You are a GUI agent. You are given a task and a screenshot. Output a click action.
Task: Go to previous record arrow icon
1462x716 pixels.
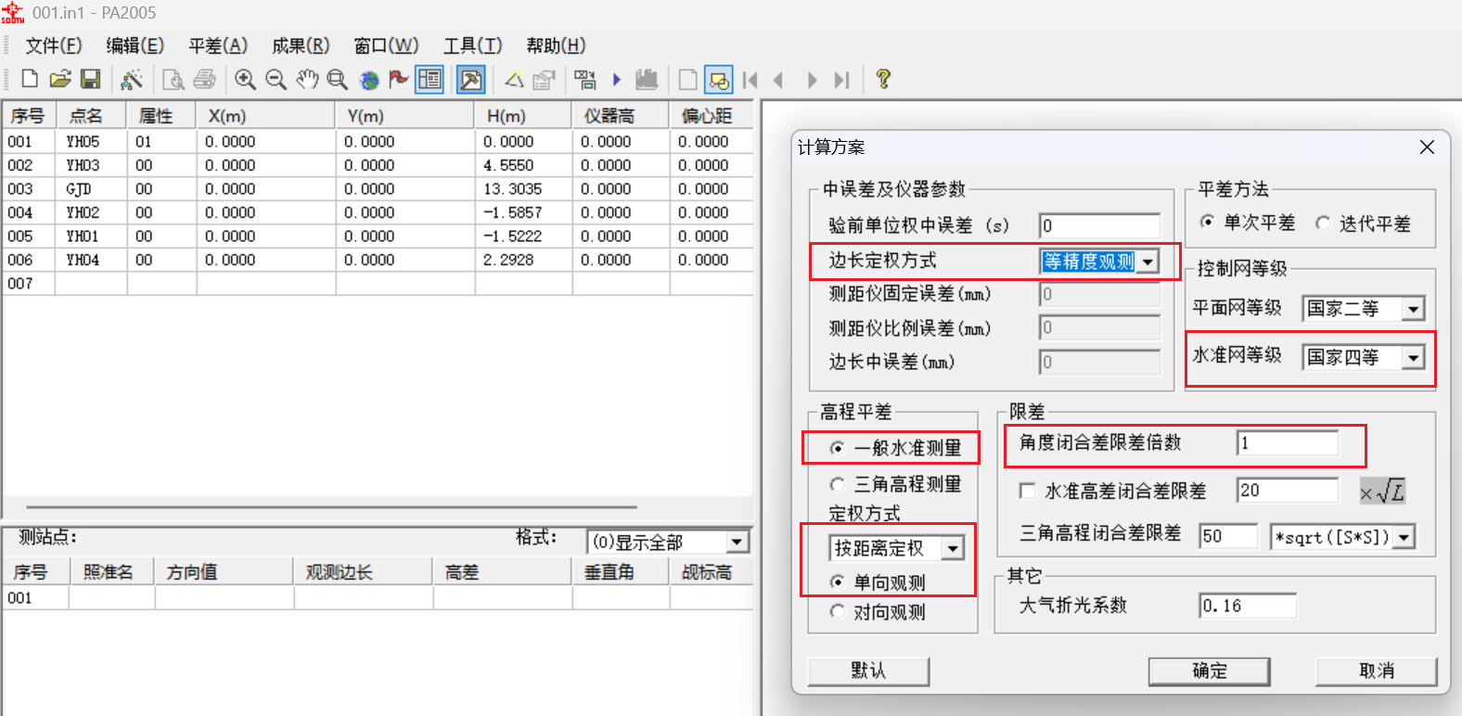(x=778, y=80)
